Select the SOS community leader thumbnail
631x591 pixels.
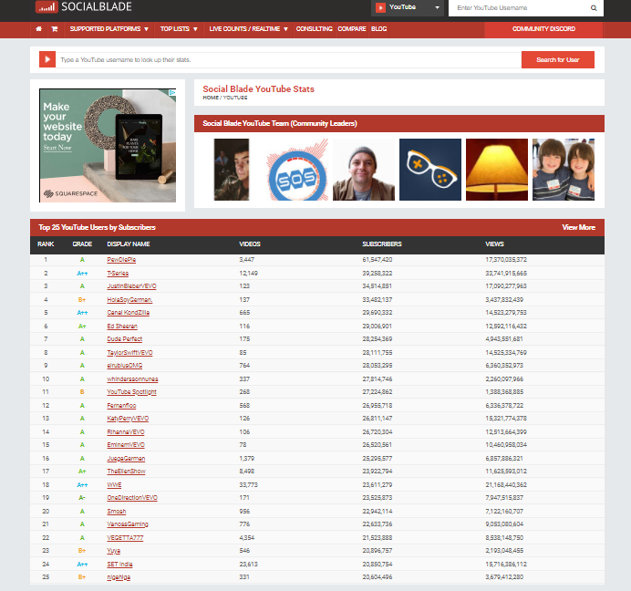[297, 170]
